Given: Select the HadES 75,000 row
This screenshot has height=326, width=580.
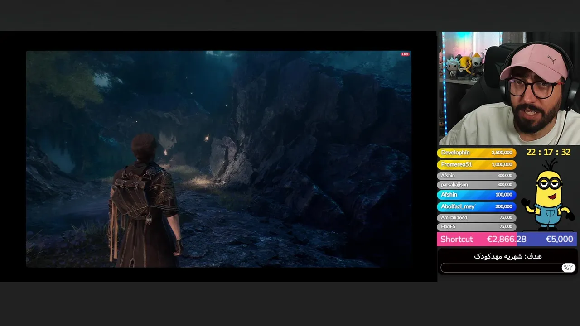Looking at the screenshot, I should (476, 226).
